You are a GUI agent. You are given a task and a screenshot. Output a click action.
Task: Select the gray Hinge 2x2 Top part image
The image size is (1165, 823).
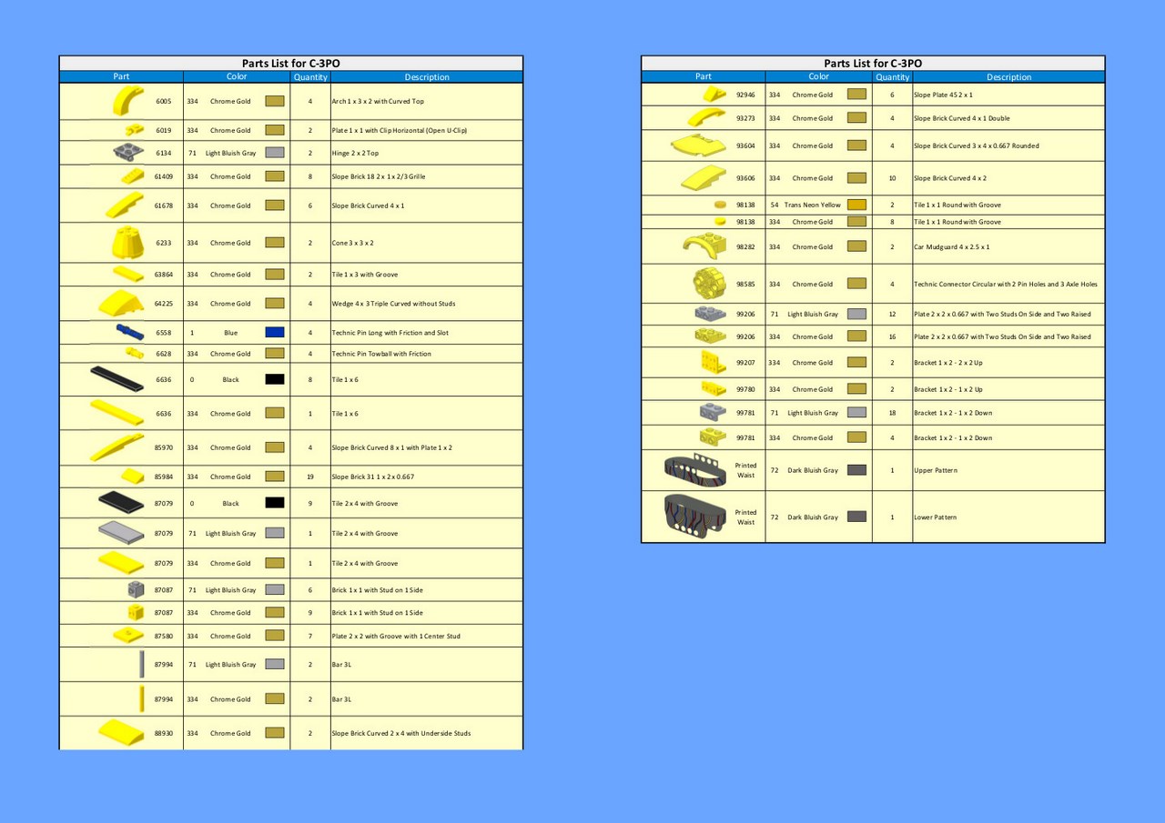point(129,153)
